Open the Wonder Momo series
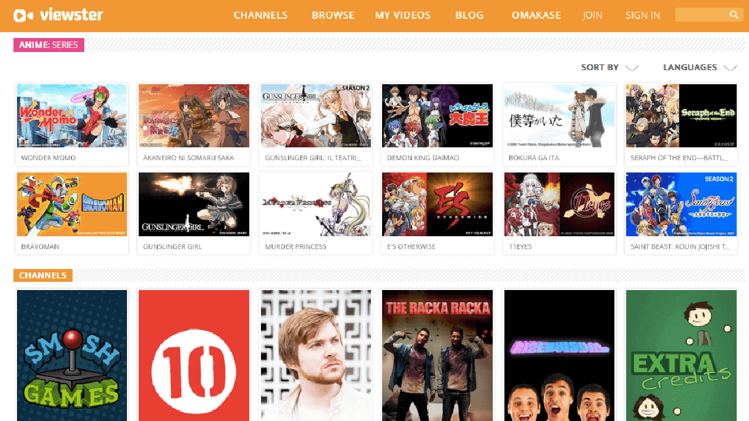 point(71,116)
